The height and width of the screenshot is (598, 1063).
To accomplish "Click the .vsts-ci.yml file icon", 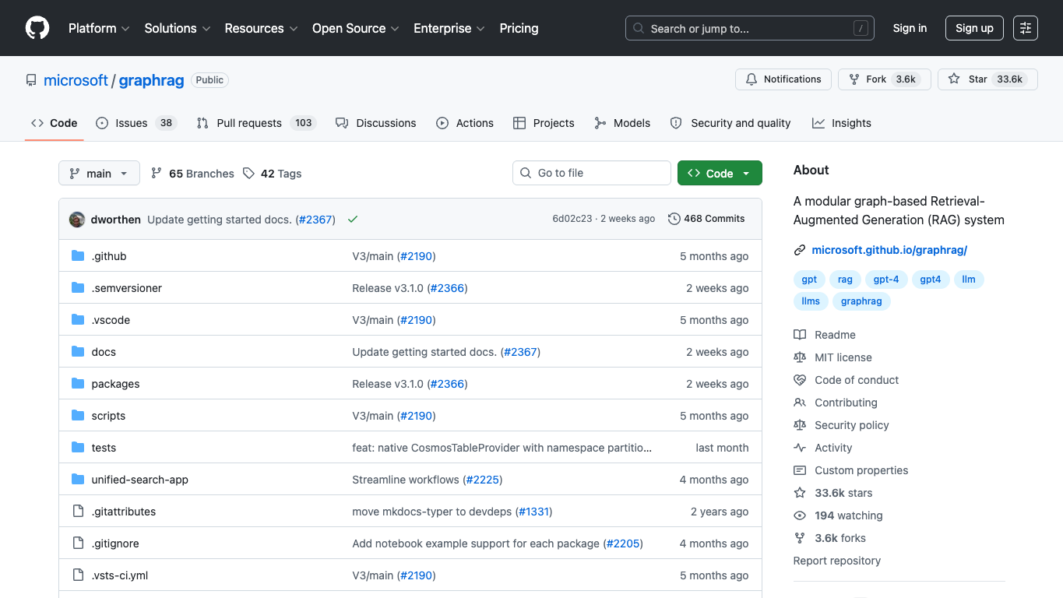I will click(x=78, y=575).
